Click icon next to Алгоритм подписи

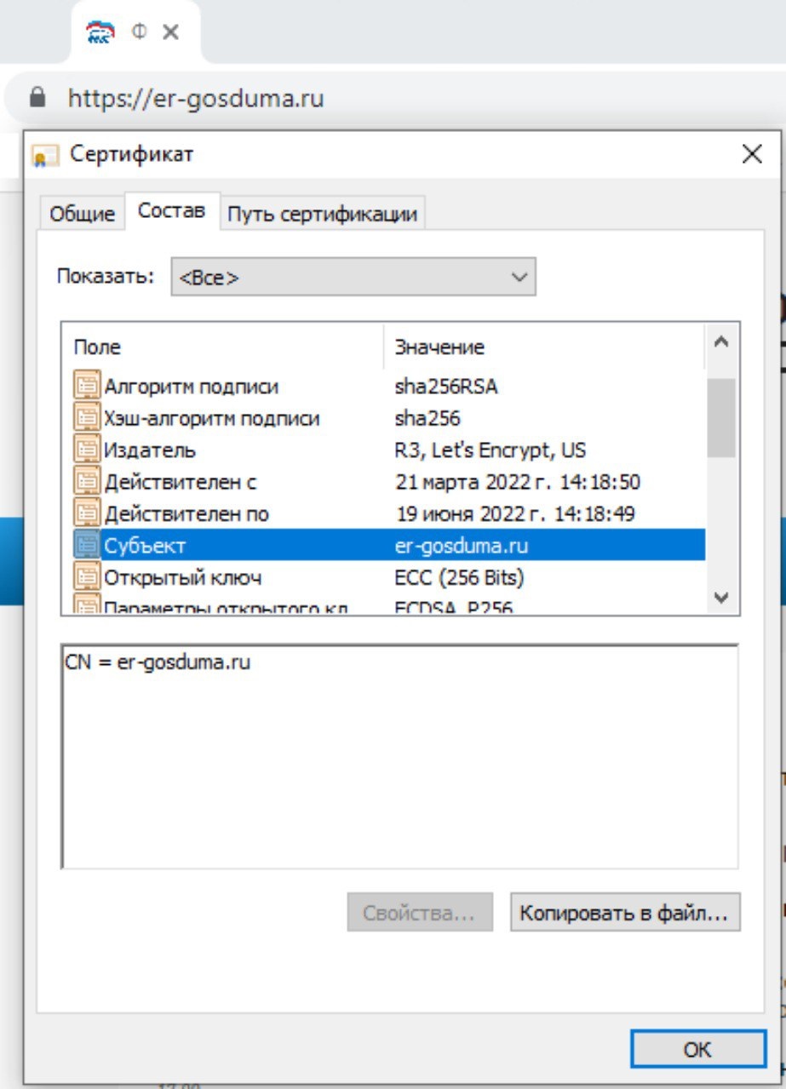[x=87, y=387]
